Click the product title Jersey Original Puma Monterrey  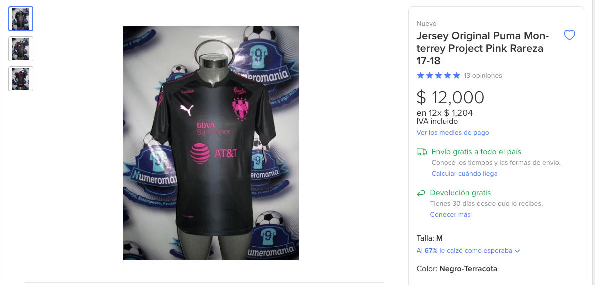tap(482, 48)
